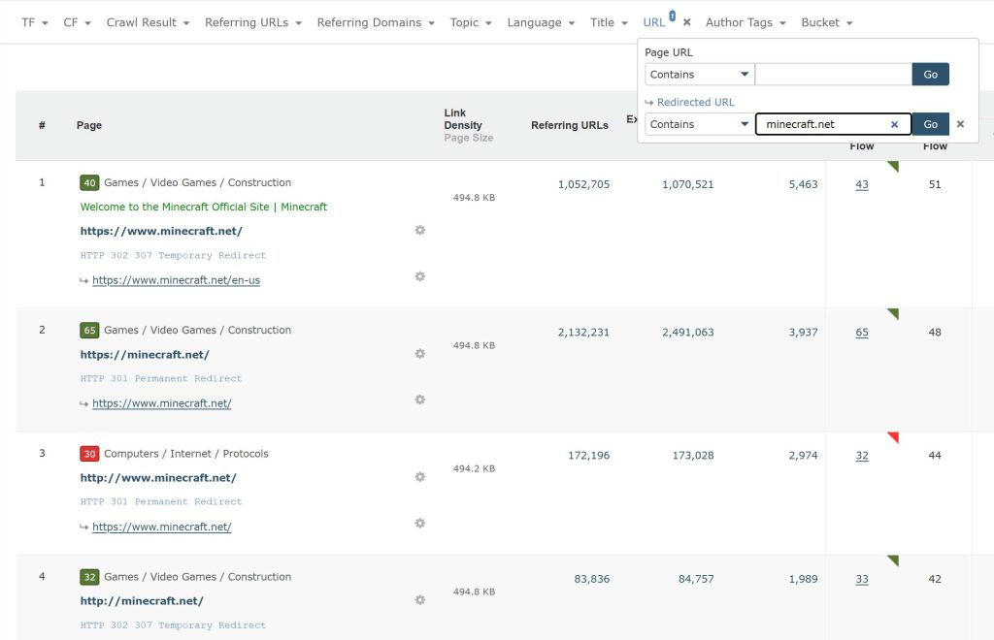Select HTTP 301 Permanent Redirect in row 2
The image size is (994, 640).
pyautogui.click(x=161, y=378)
